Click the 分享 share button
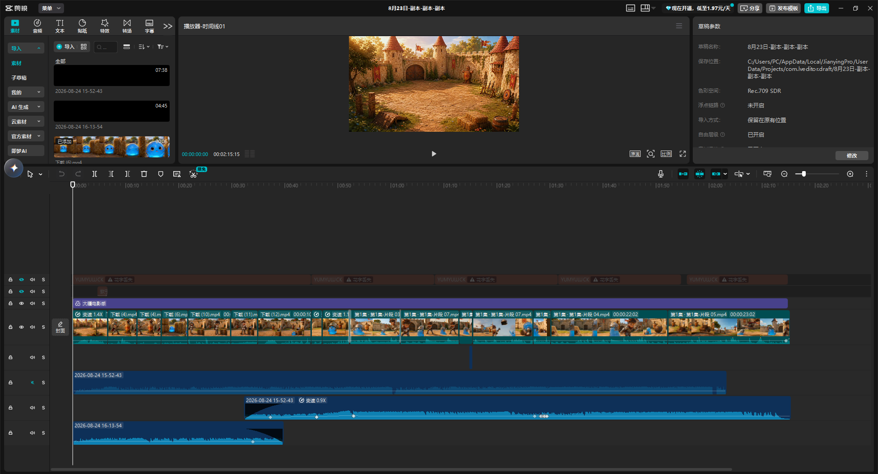878x474 pixels. [x=750, y=8]
